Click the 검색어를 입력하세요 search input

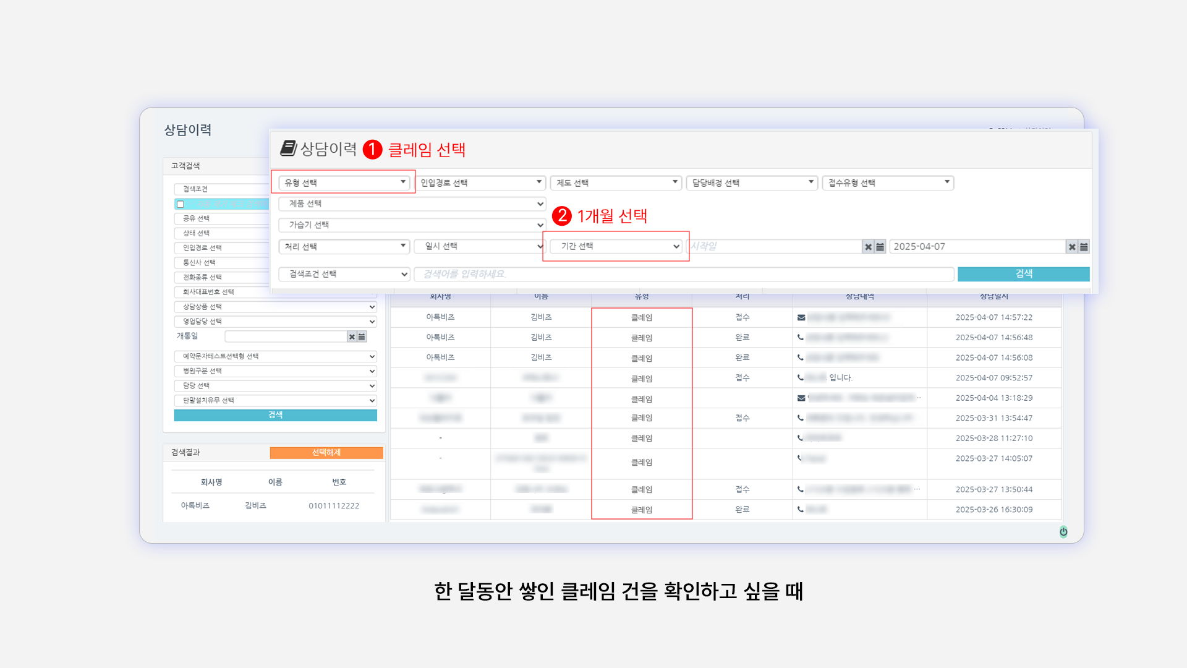point(683,274)
